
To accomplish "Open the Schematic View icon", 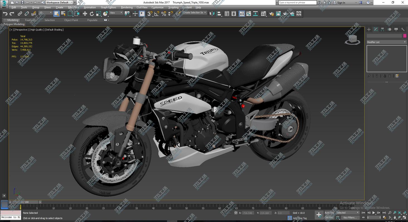I will 255,14.
